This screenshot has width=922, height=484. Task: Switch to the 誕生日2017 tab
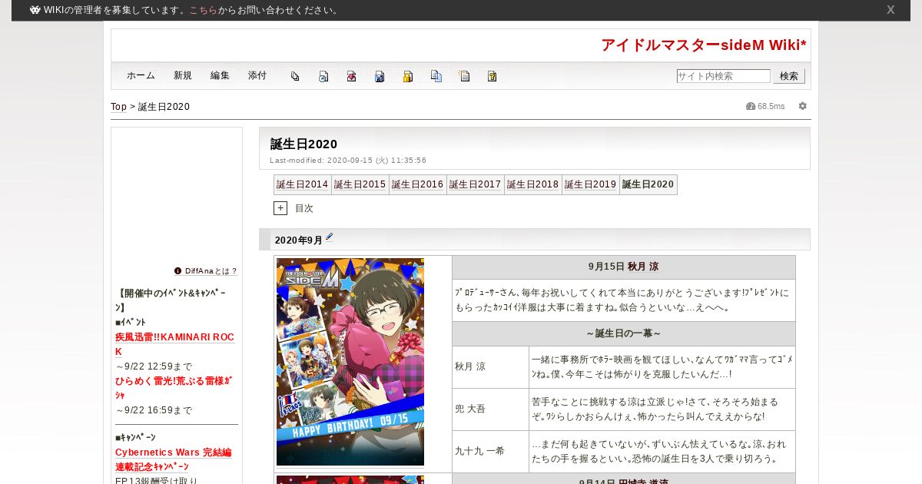coord(476,184)
